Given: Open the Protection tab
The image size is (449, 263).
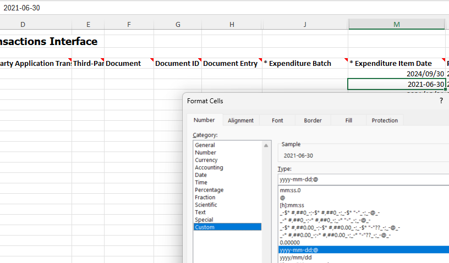Looking at the screenshot, I should coord(385,120).
